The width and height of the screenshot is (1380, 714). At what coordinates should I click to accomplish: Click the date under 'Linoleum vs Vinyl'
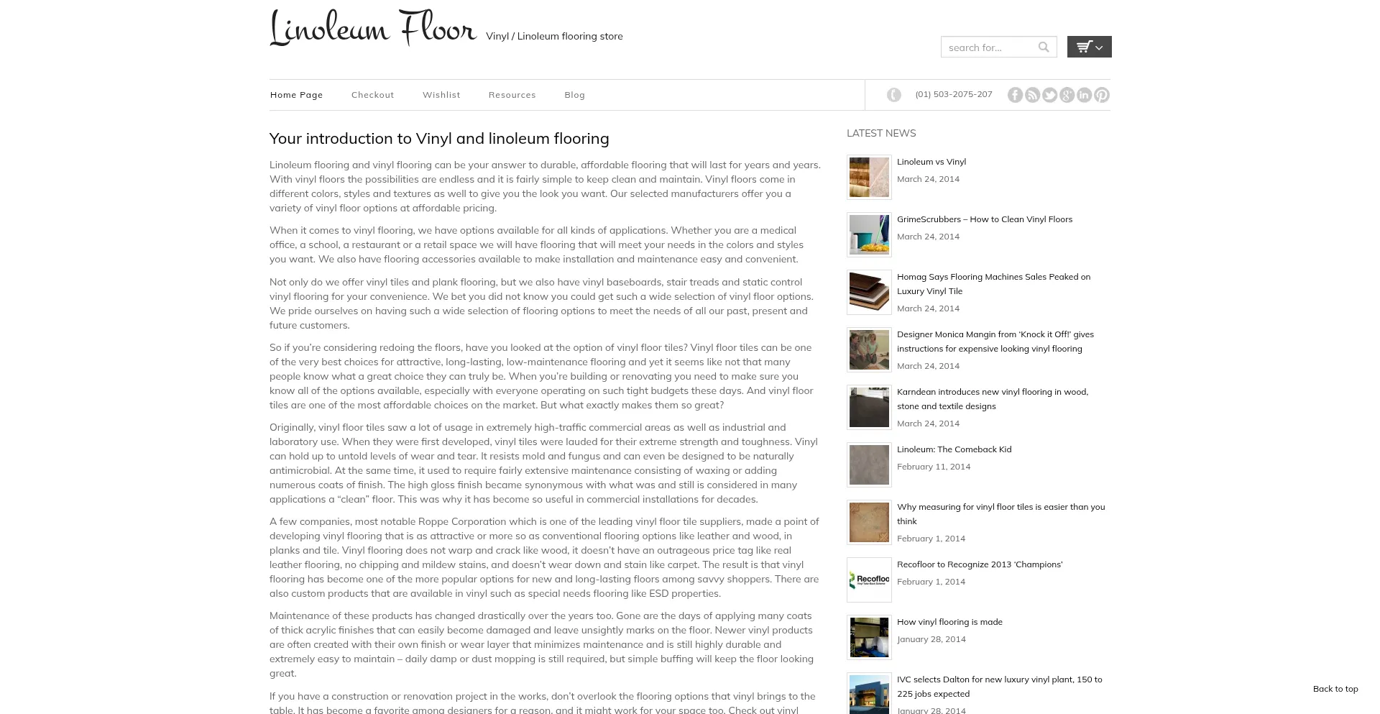[x=928, y=179]
